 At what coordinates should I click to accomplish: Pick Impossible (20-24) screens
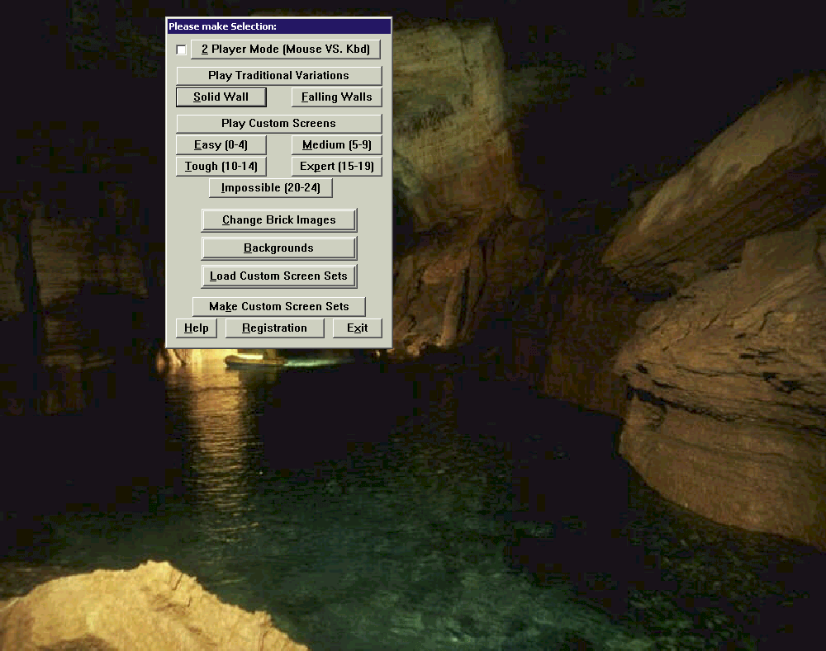[271, 188]
